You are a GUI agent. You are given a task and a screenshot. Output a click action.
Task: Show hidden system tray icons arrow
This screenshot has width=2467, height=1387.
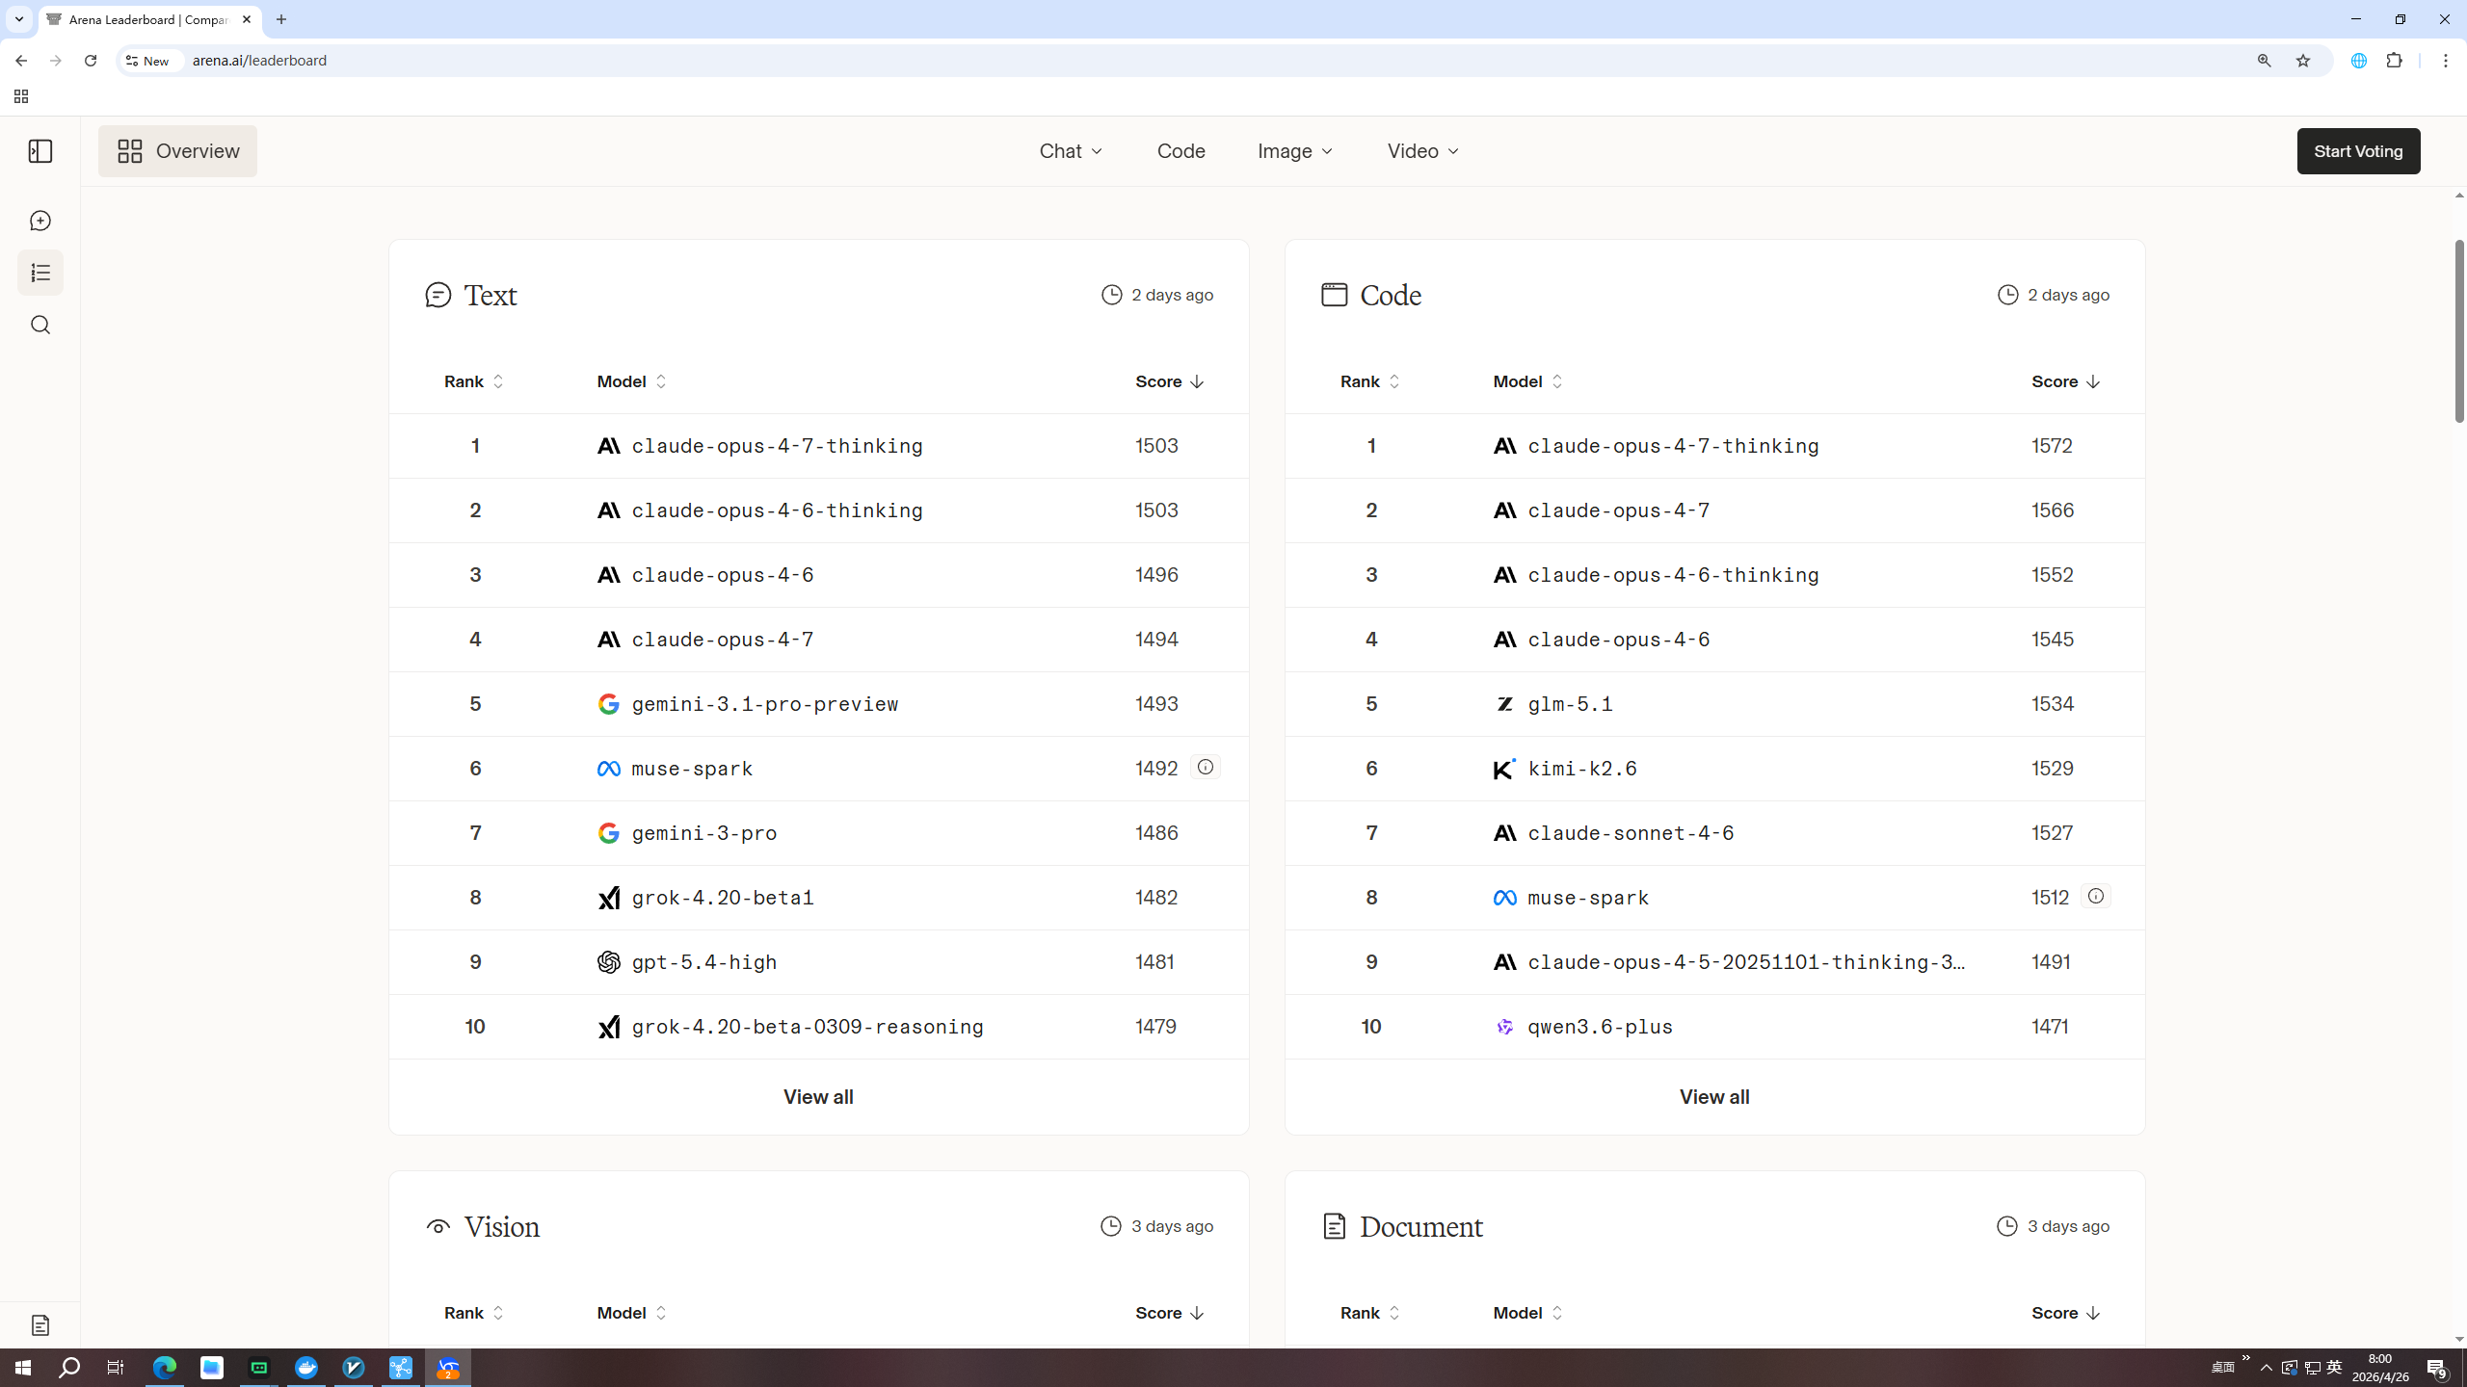pyautogui.click(x=2267, y=1368)
